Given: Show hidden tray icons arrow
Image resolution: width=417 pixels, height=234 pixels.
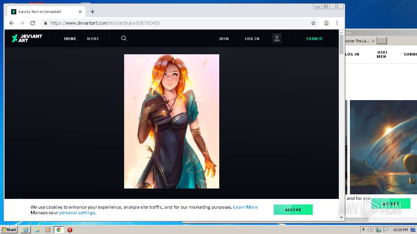Looking at the screenshot, I should pos(363,230).
